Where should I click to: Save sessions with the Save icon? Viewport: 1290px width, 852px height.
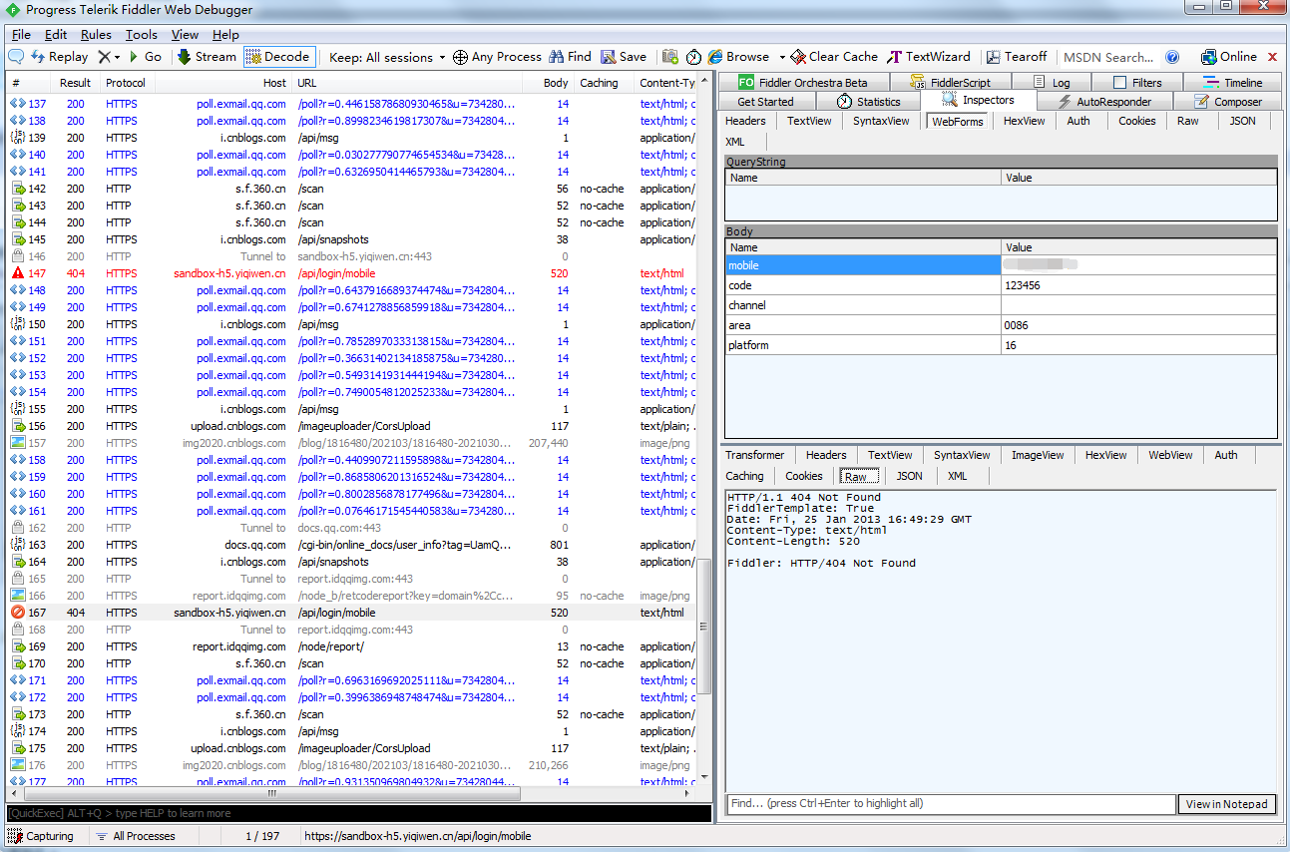624,57
